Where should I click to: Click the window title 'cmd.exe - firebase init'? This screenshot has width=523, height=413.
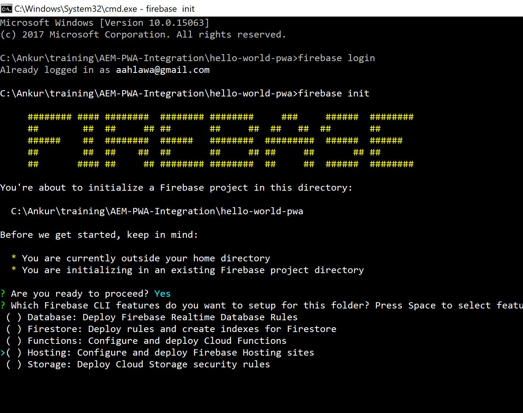104,8
